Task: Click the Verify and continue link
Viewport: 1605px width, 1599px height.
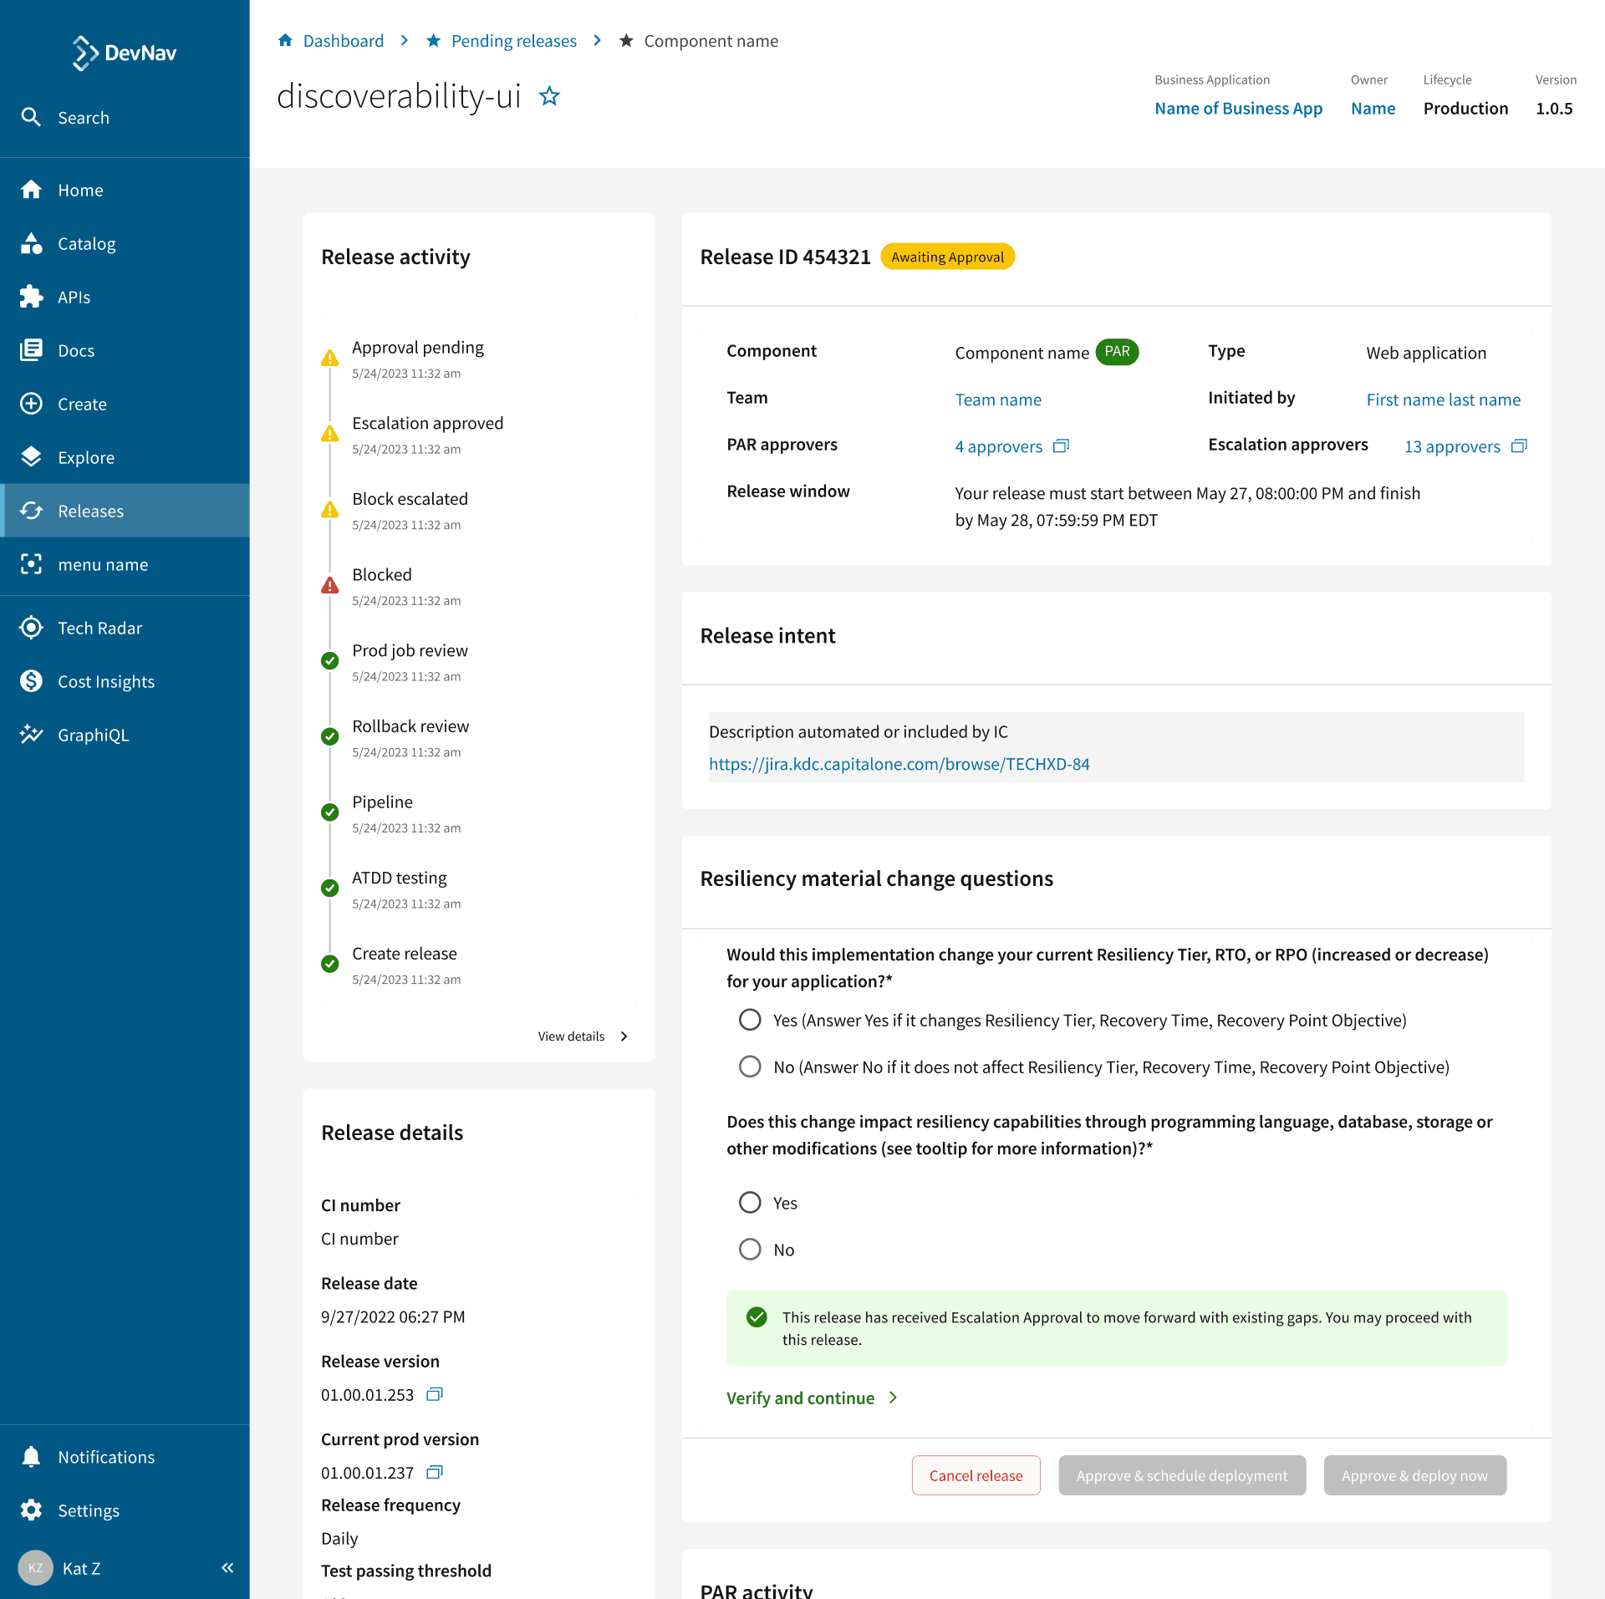Action: pos(800,1398)
